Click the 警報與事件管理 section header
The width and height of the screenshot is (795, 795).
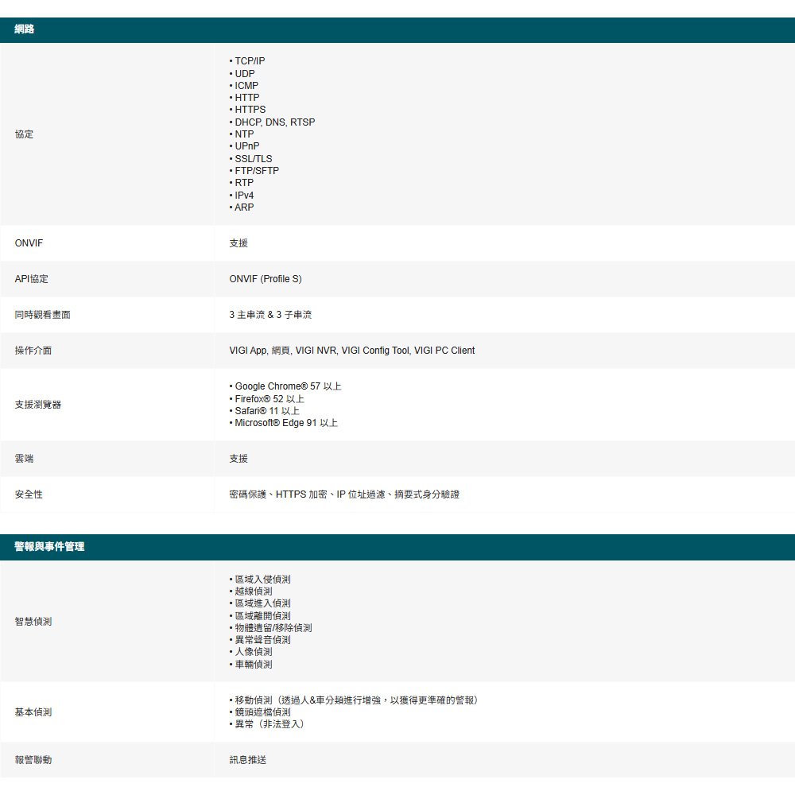click(x=49, y=547)
